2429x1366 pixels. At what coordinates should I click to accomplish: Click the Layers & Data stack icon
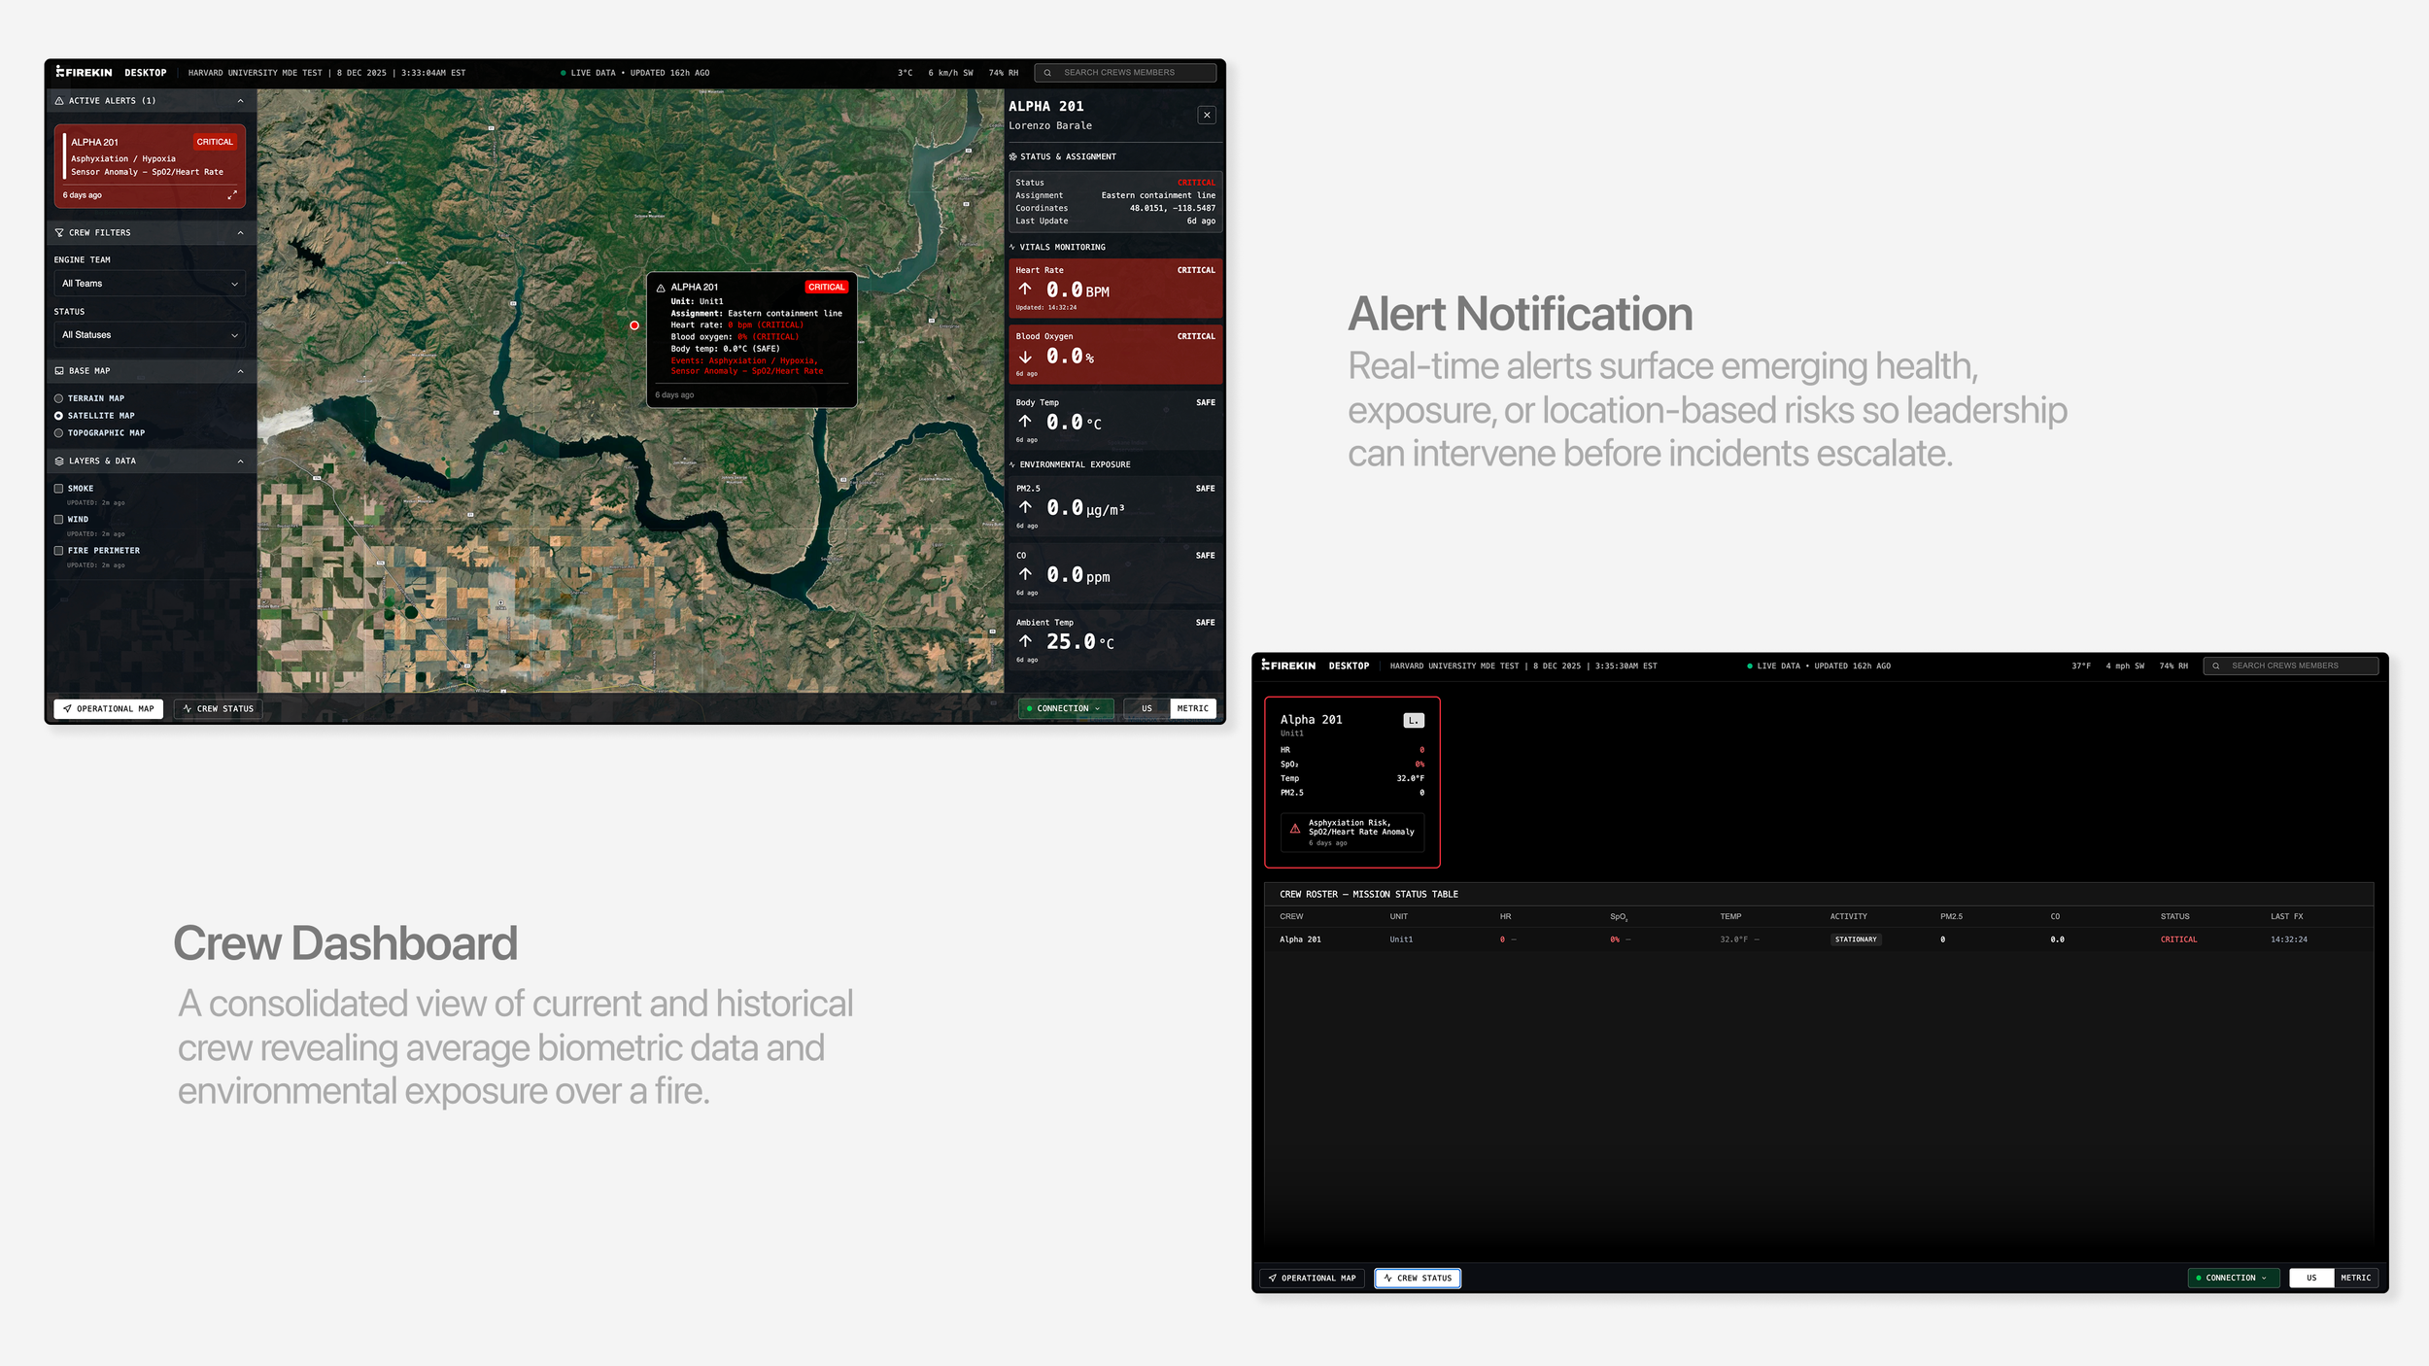[59, 461]
